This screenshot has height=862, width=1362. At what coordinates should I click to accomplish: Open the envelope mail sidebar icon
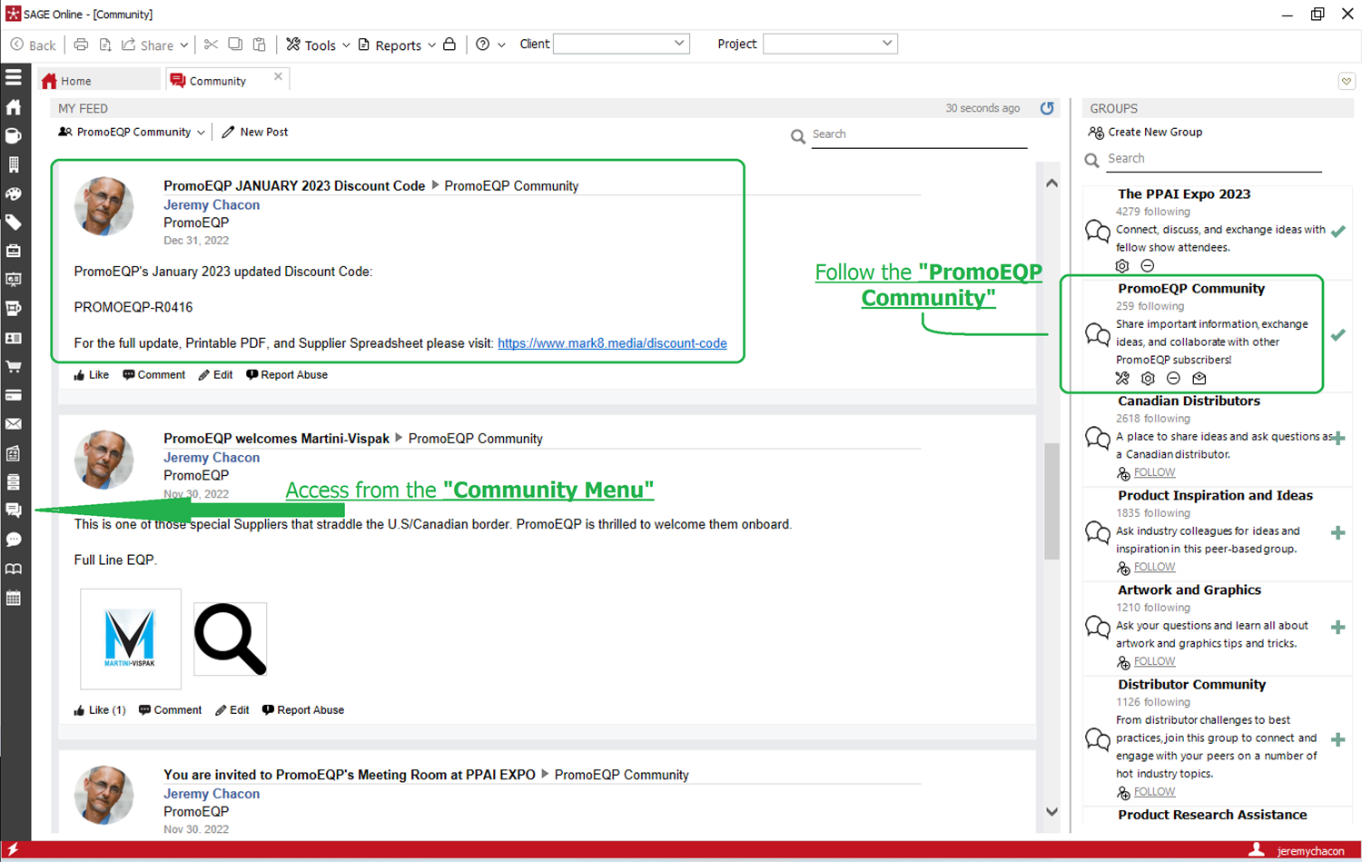(14, 424)
